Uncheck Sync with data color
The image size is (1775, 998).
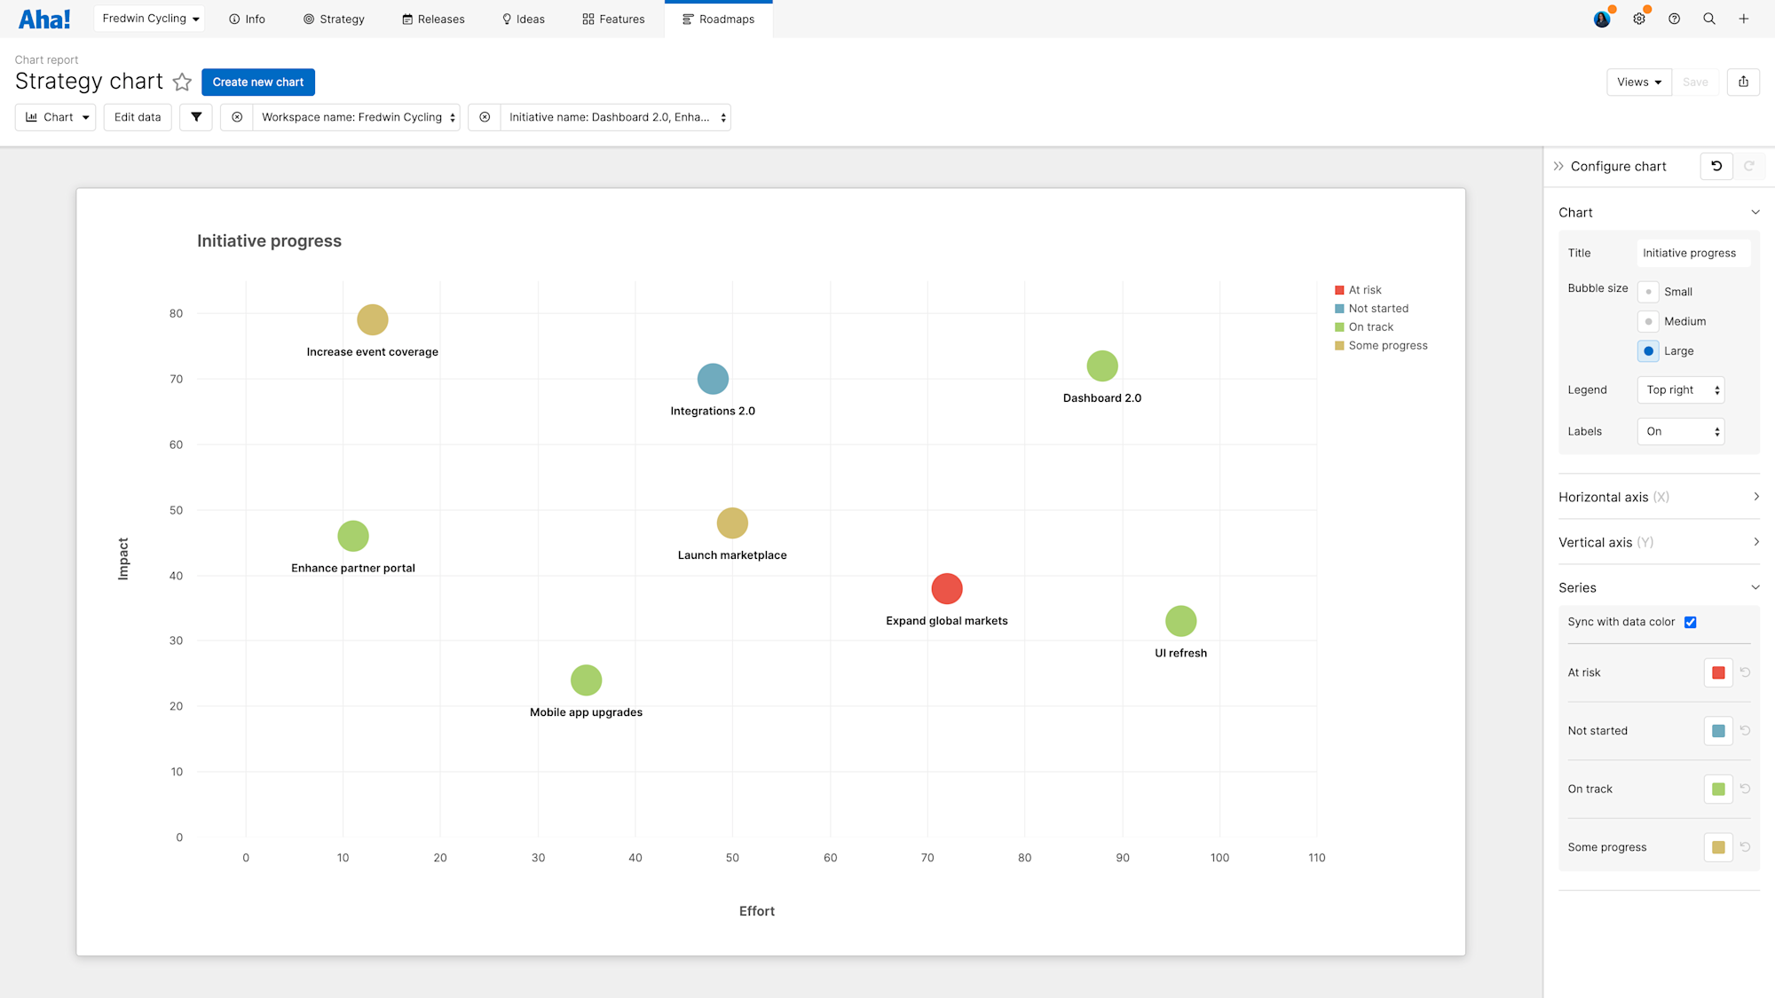[x=1691, y=622]
